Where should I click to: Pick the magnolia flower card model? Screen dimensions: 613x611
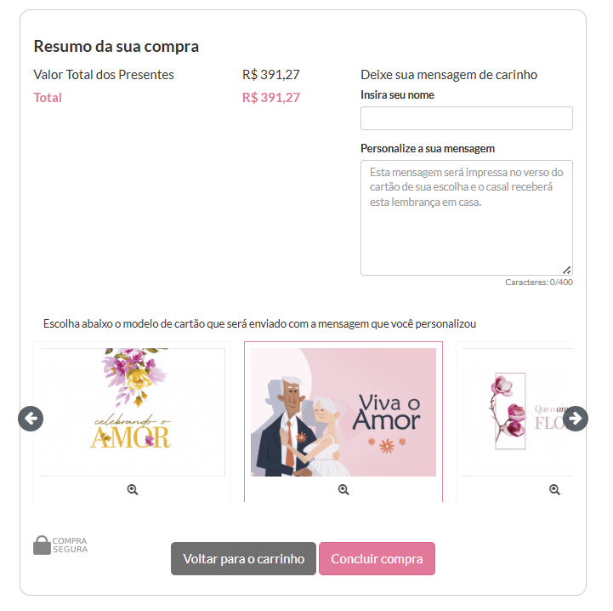pos(517,412)
